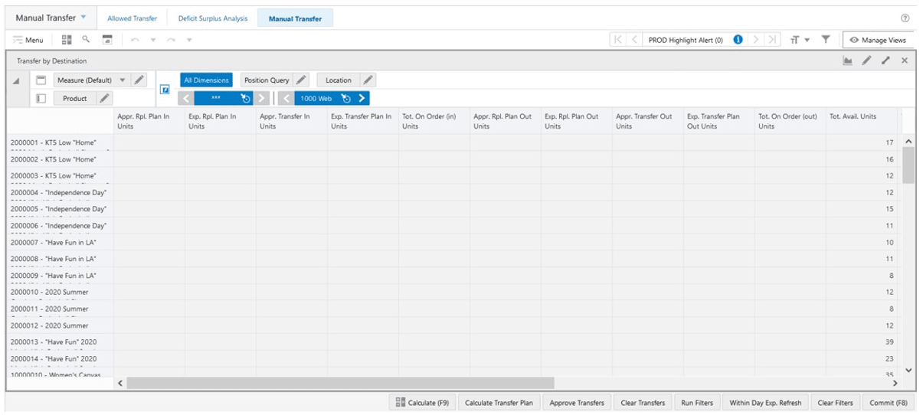The image size is (923, 415).
Task: Click the pencil edit icon in view header
Action: pos(866,60)
